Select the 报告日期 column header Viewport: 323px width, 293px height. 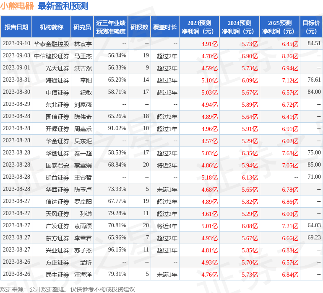[16, 27]
